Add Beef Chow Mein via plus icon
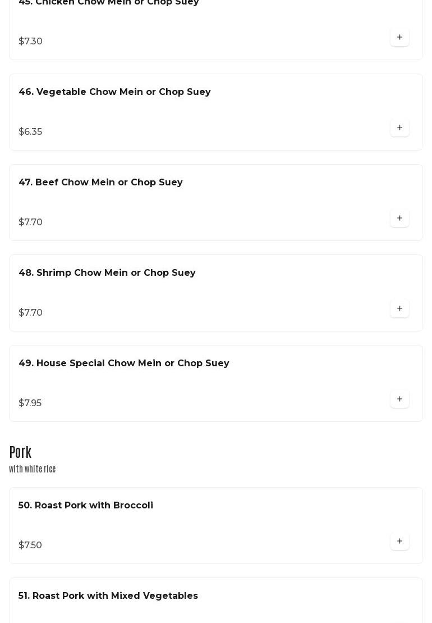432x623 pixels. click(399, 218)
